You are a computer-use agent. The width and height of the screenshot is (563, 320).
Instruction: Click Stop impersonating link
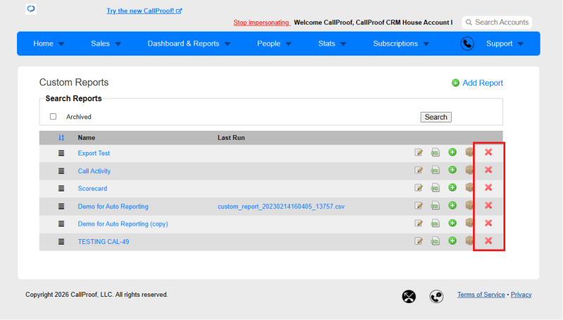262,23
